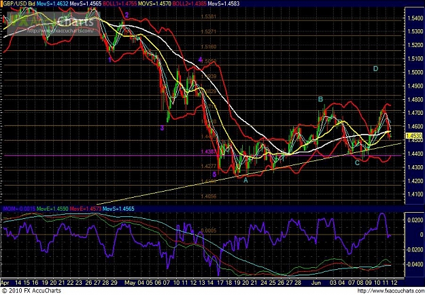Click the GBP/USD Bid chart title
The image size is (425, 295).
19,3
